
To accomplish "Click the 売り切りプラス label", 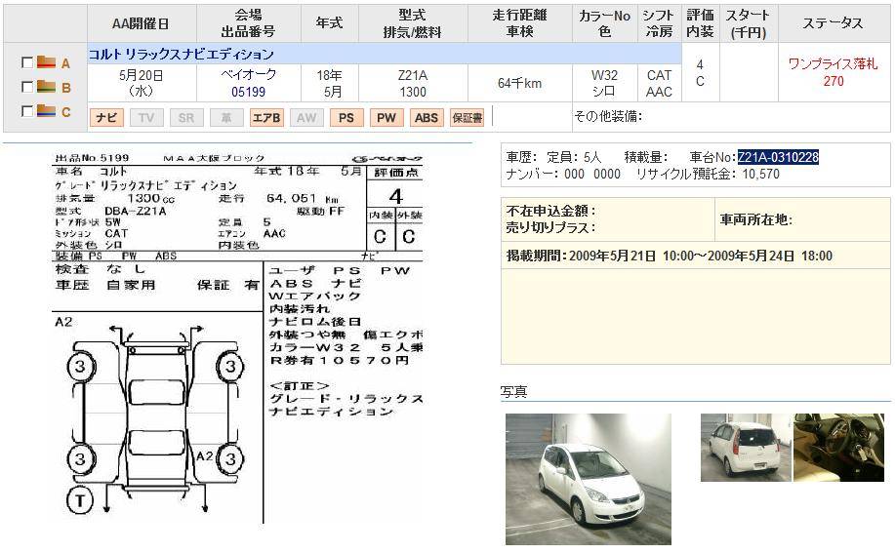I will 550,227.
